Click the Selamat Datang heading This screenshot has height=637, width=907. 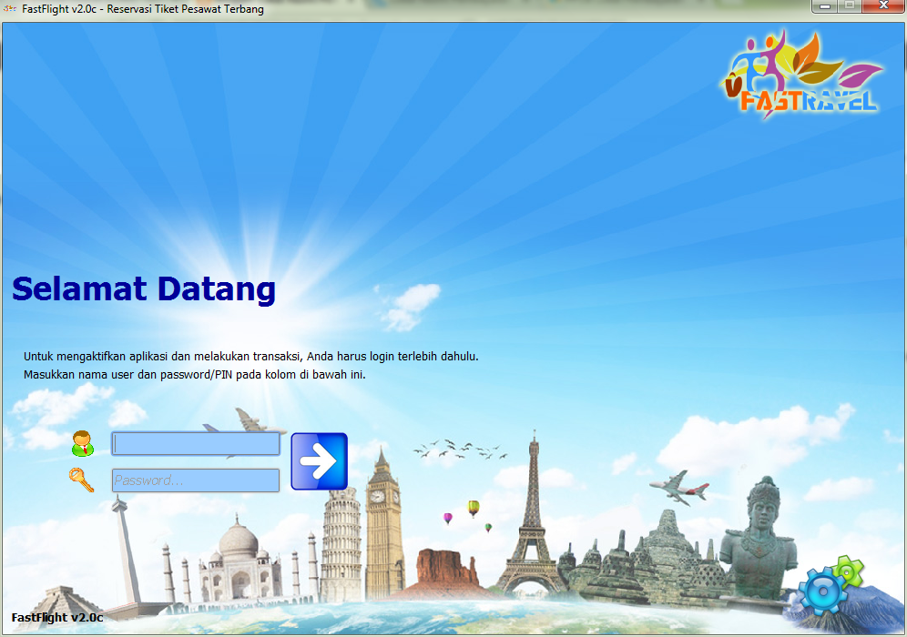[143, 289]
